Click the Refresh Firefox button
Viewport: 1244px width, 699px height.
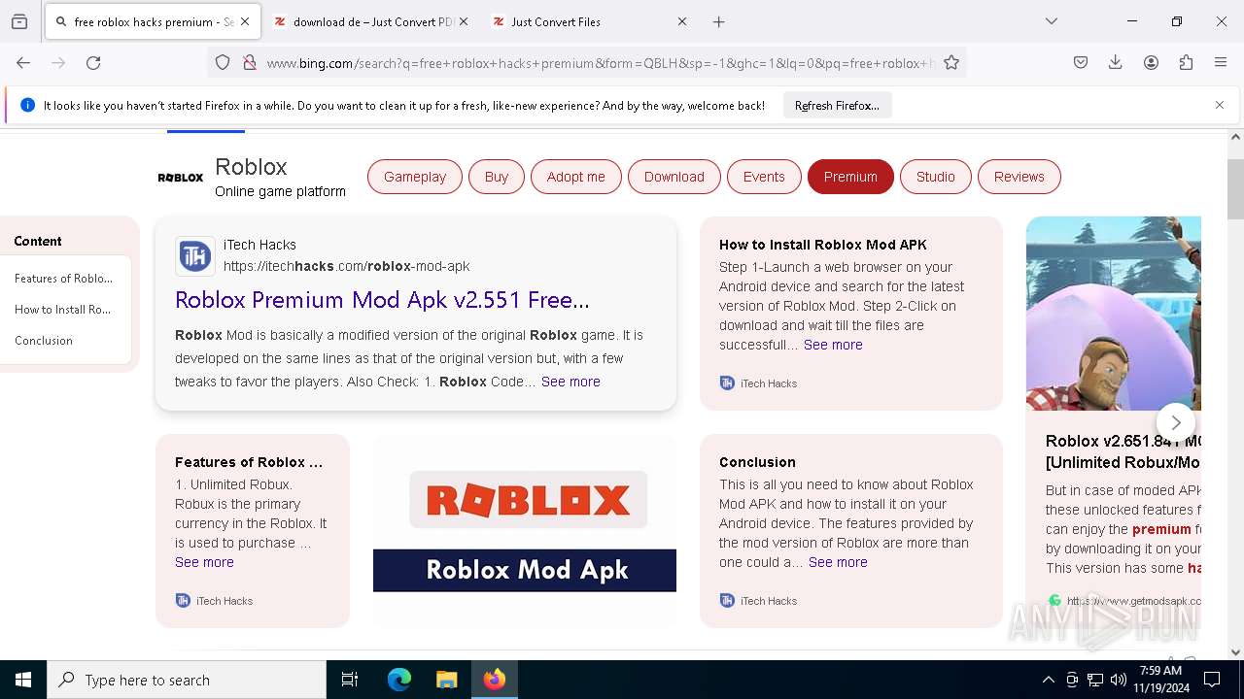[x=837, y=105]
